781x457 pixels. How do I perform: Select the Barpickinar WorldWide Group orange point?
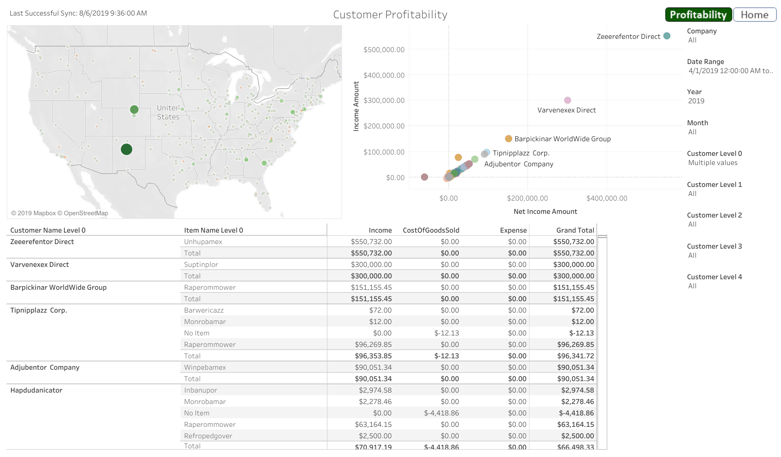(x=508, y=138)
